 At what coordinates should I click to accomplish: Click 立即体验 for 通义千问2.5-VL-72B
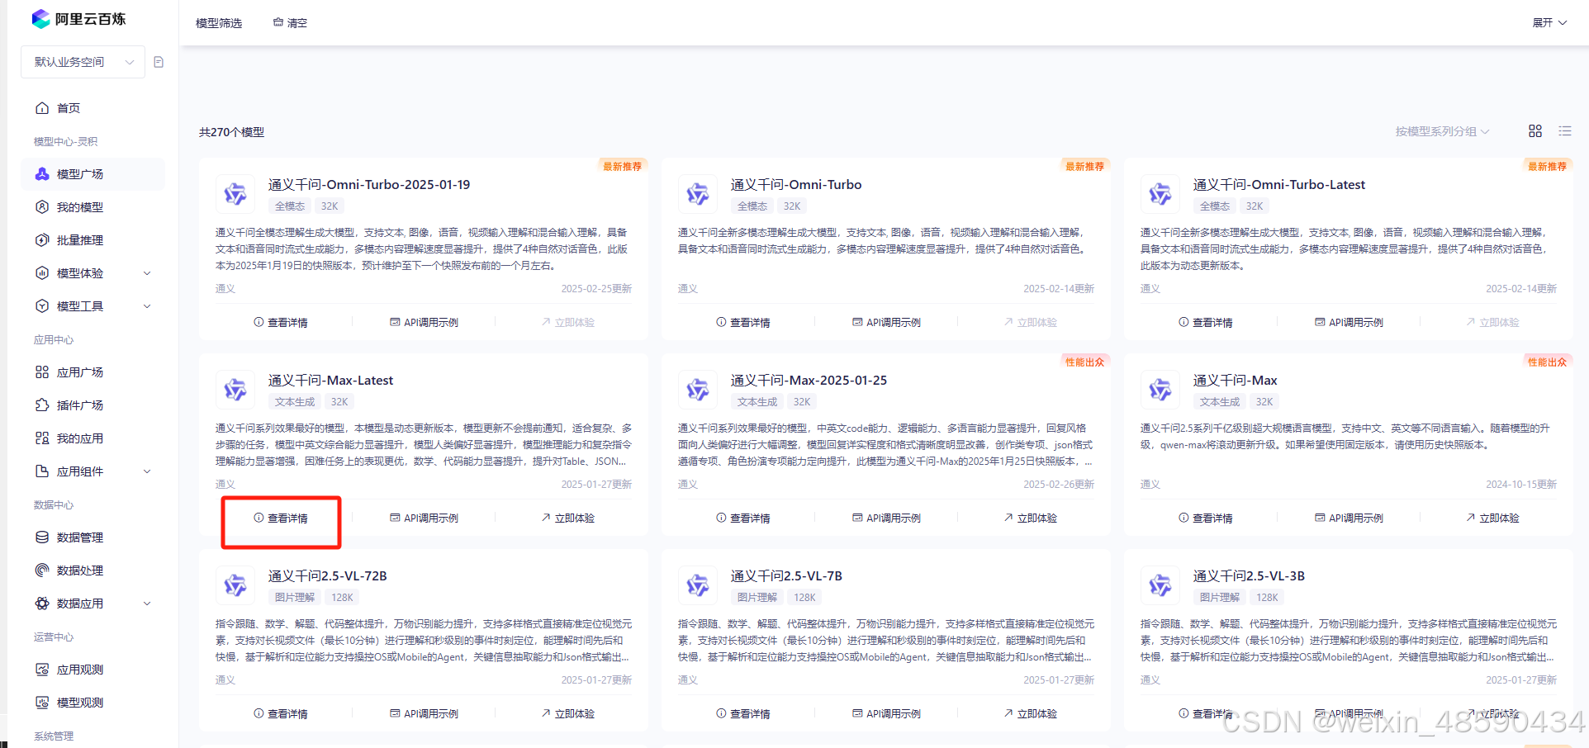tap(567, 714)
